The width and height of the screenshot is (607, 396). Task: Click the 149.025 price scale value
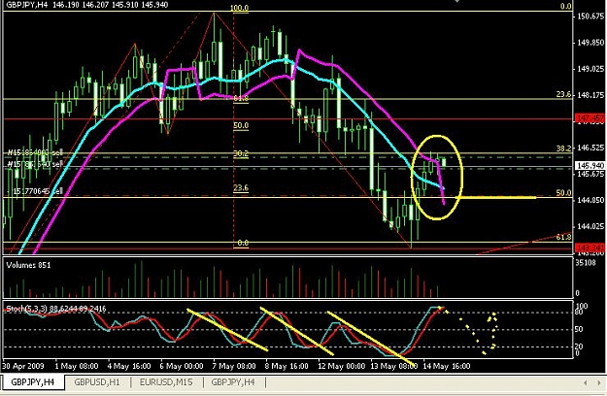point(590,69)
